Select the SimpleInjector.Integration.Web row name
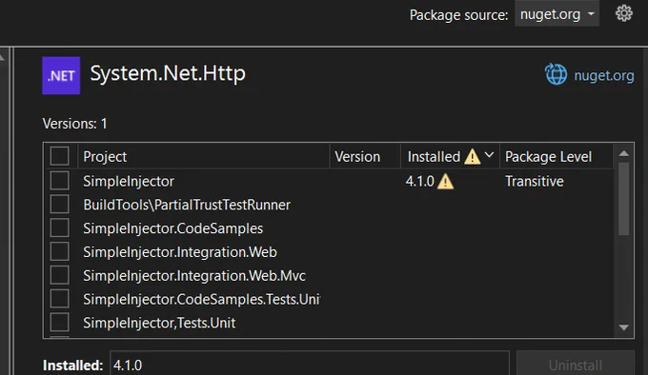Image resolution: width=648 pixels, height=375 pixels. [180, 252]
